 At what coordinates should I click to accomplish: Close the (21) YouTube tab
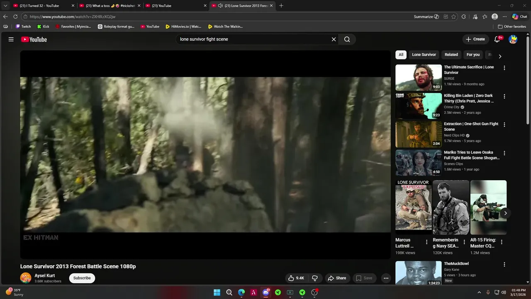(x=205, y=6)
